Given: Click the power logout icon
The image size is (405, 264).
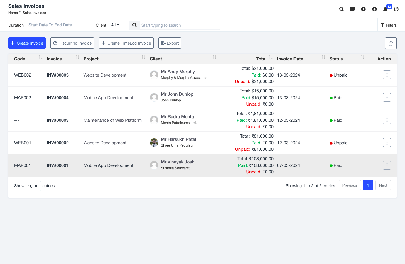Looking at the screenshot, I should click(396, 9).
